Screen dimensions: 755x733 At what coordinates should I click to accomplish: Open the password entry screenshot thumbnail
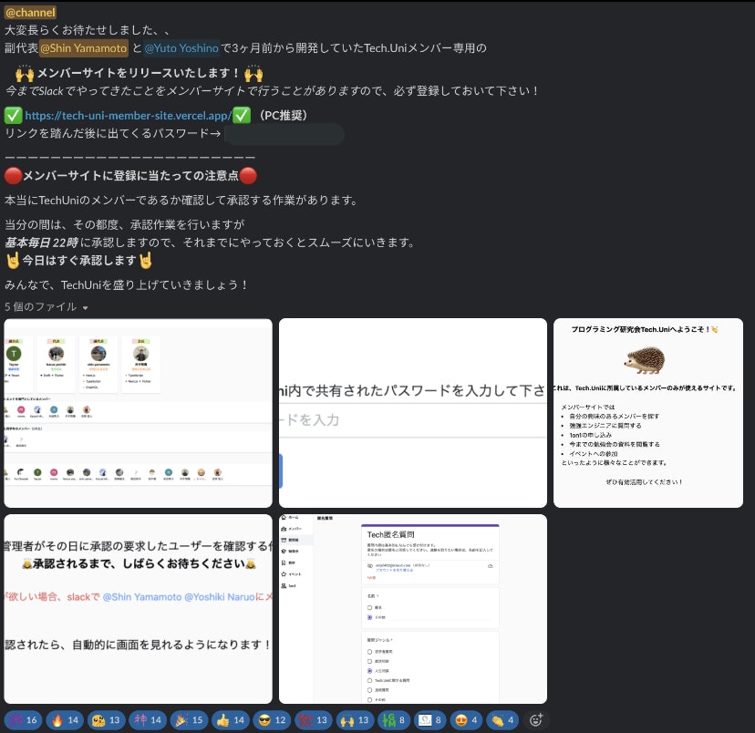(413, 413)
